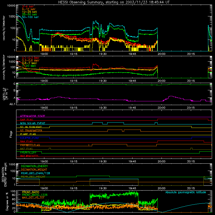Click the REAR_DEC_WEIGHT legend label
Viewport: 215px width, 215px height.
pos(33,177)
